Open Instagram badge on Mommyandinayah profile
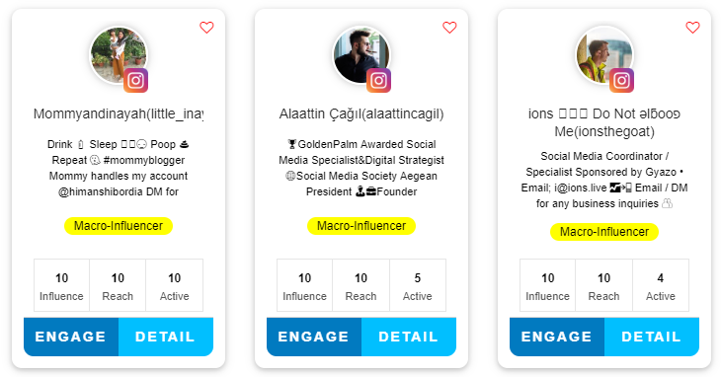Viewport: 721px width, 377px height. (135, 80)
